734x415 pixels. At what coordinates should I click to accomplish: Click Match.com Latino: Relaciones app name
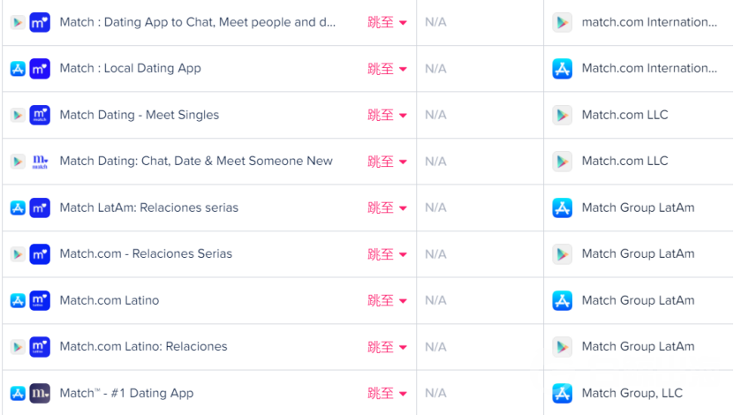pos(143,347)
